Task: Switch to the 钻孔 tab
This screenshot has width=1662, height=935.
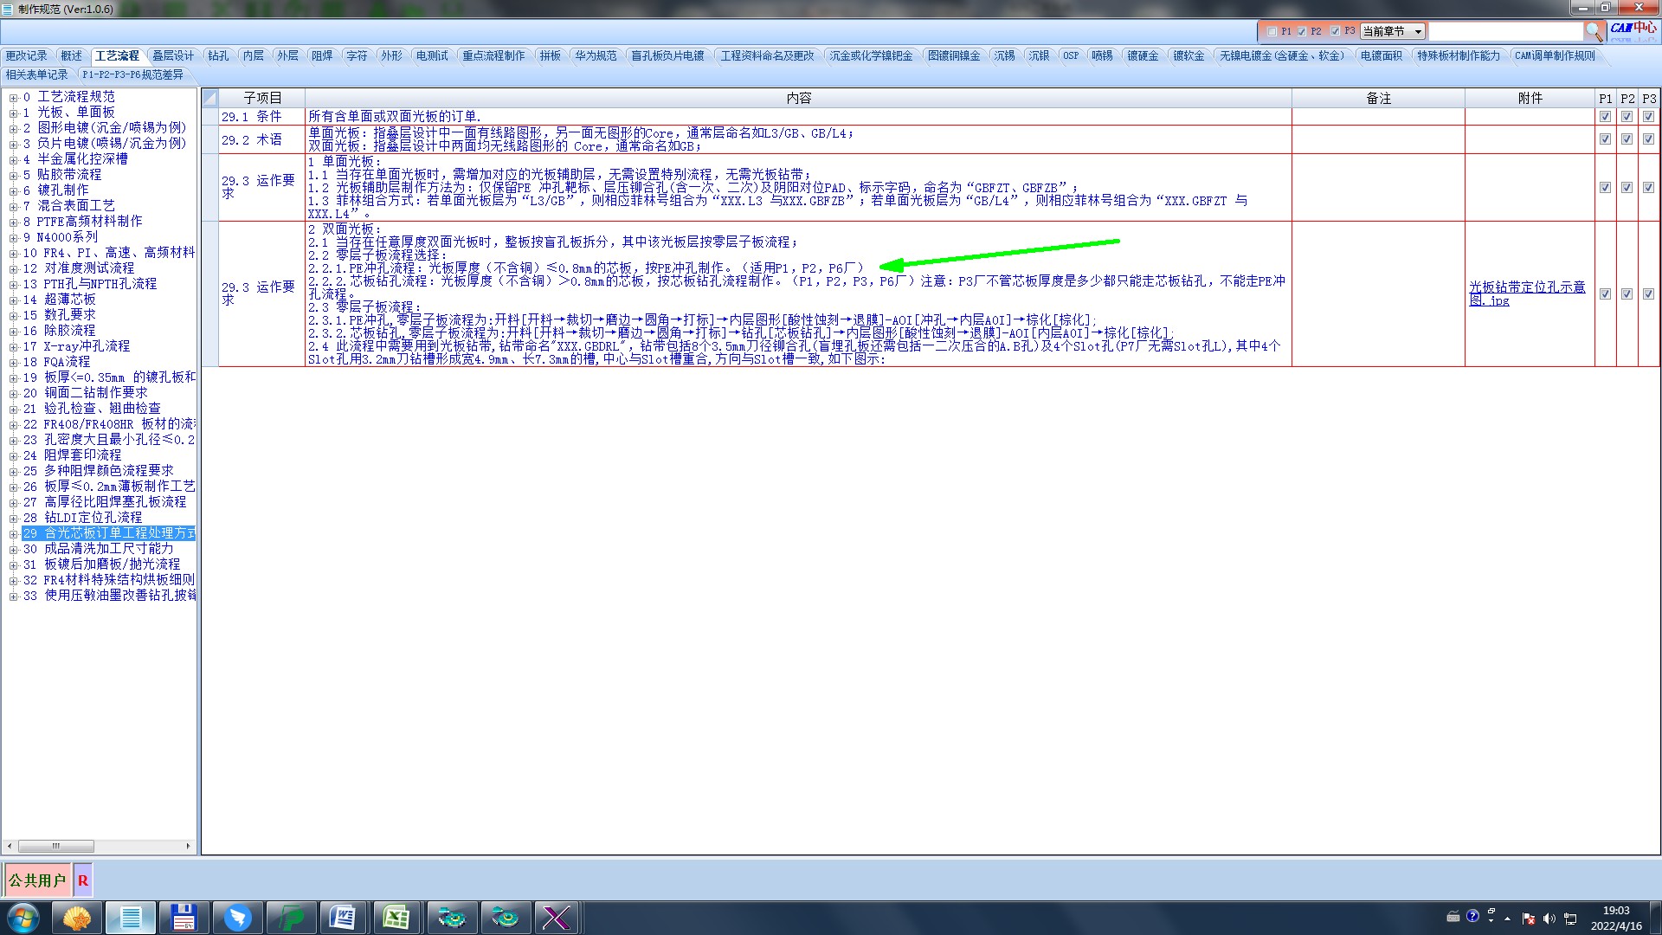Action: point(218,55)
